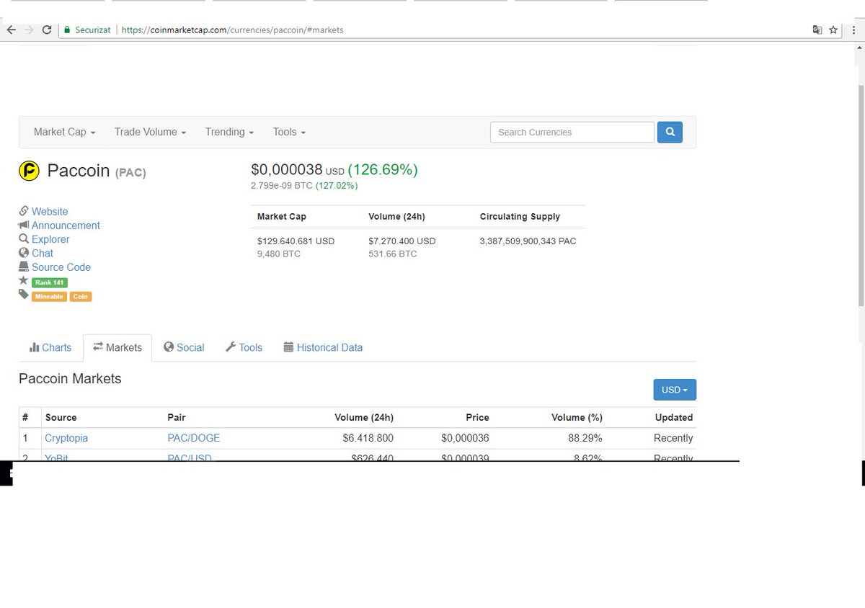Click the Rank 141 badge
Image resolution: width=865 pixels, height=608 pixels.
click(49, 282)
